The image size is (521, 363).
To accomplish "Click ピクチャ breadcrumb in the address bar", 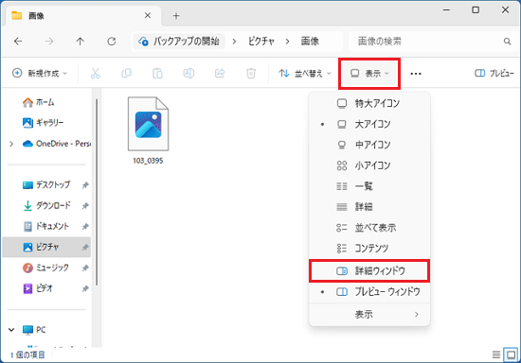I will point(261,42).
